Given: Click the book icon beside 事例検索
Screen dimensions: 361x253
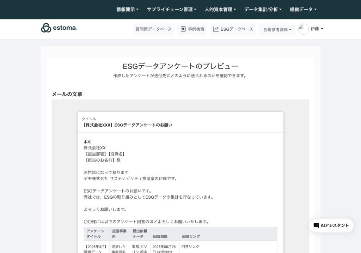Looking at the screenshot, I should coord(183,29).
